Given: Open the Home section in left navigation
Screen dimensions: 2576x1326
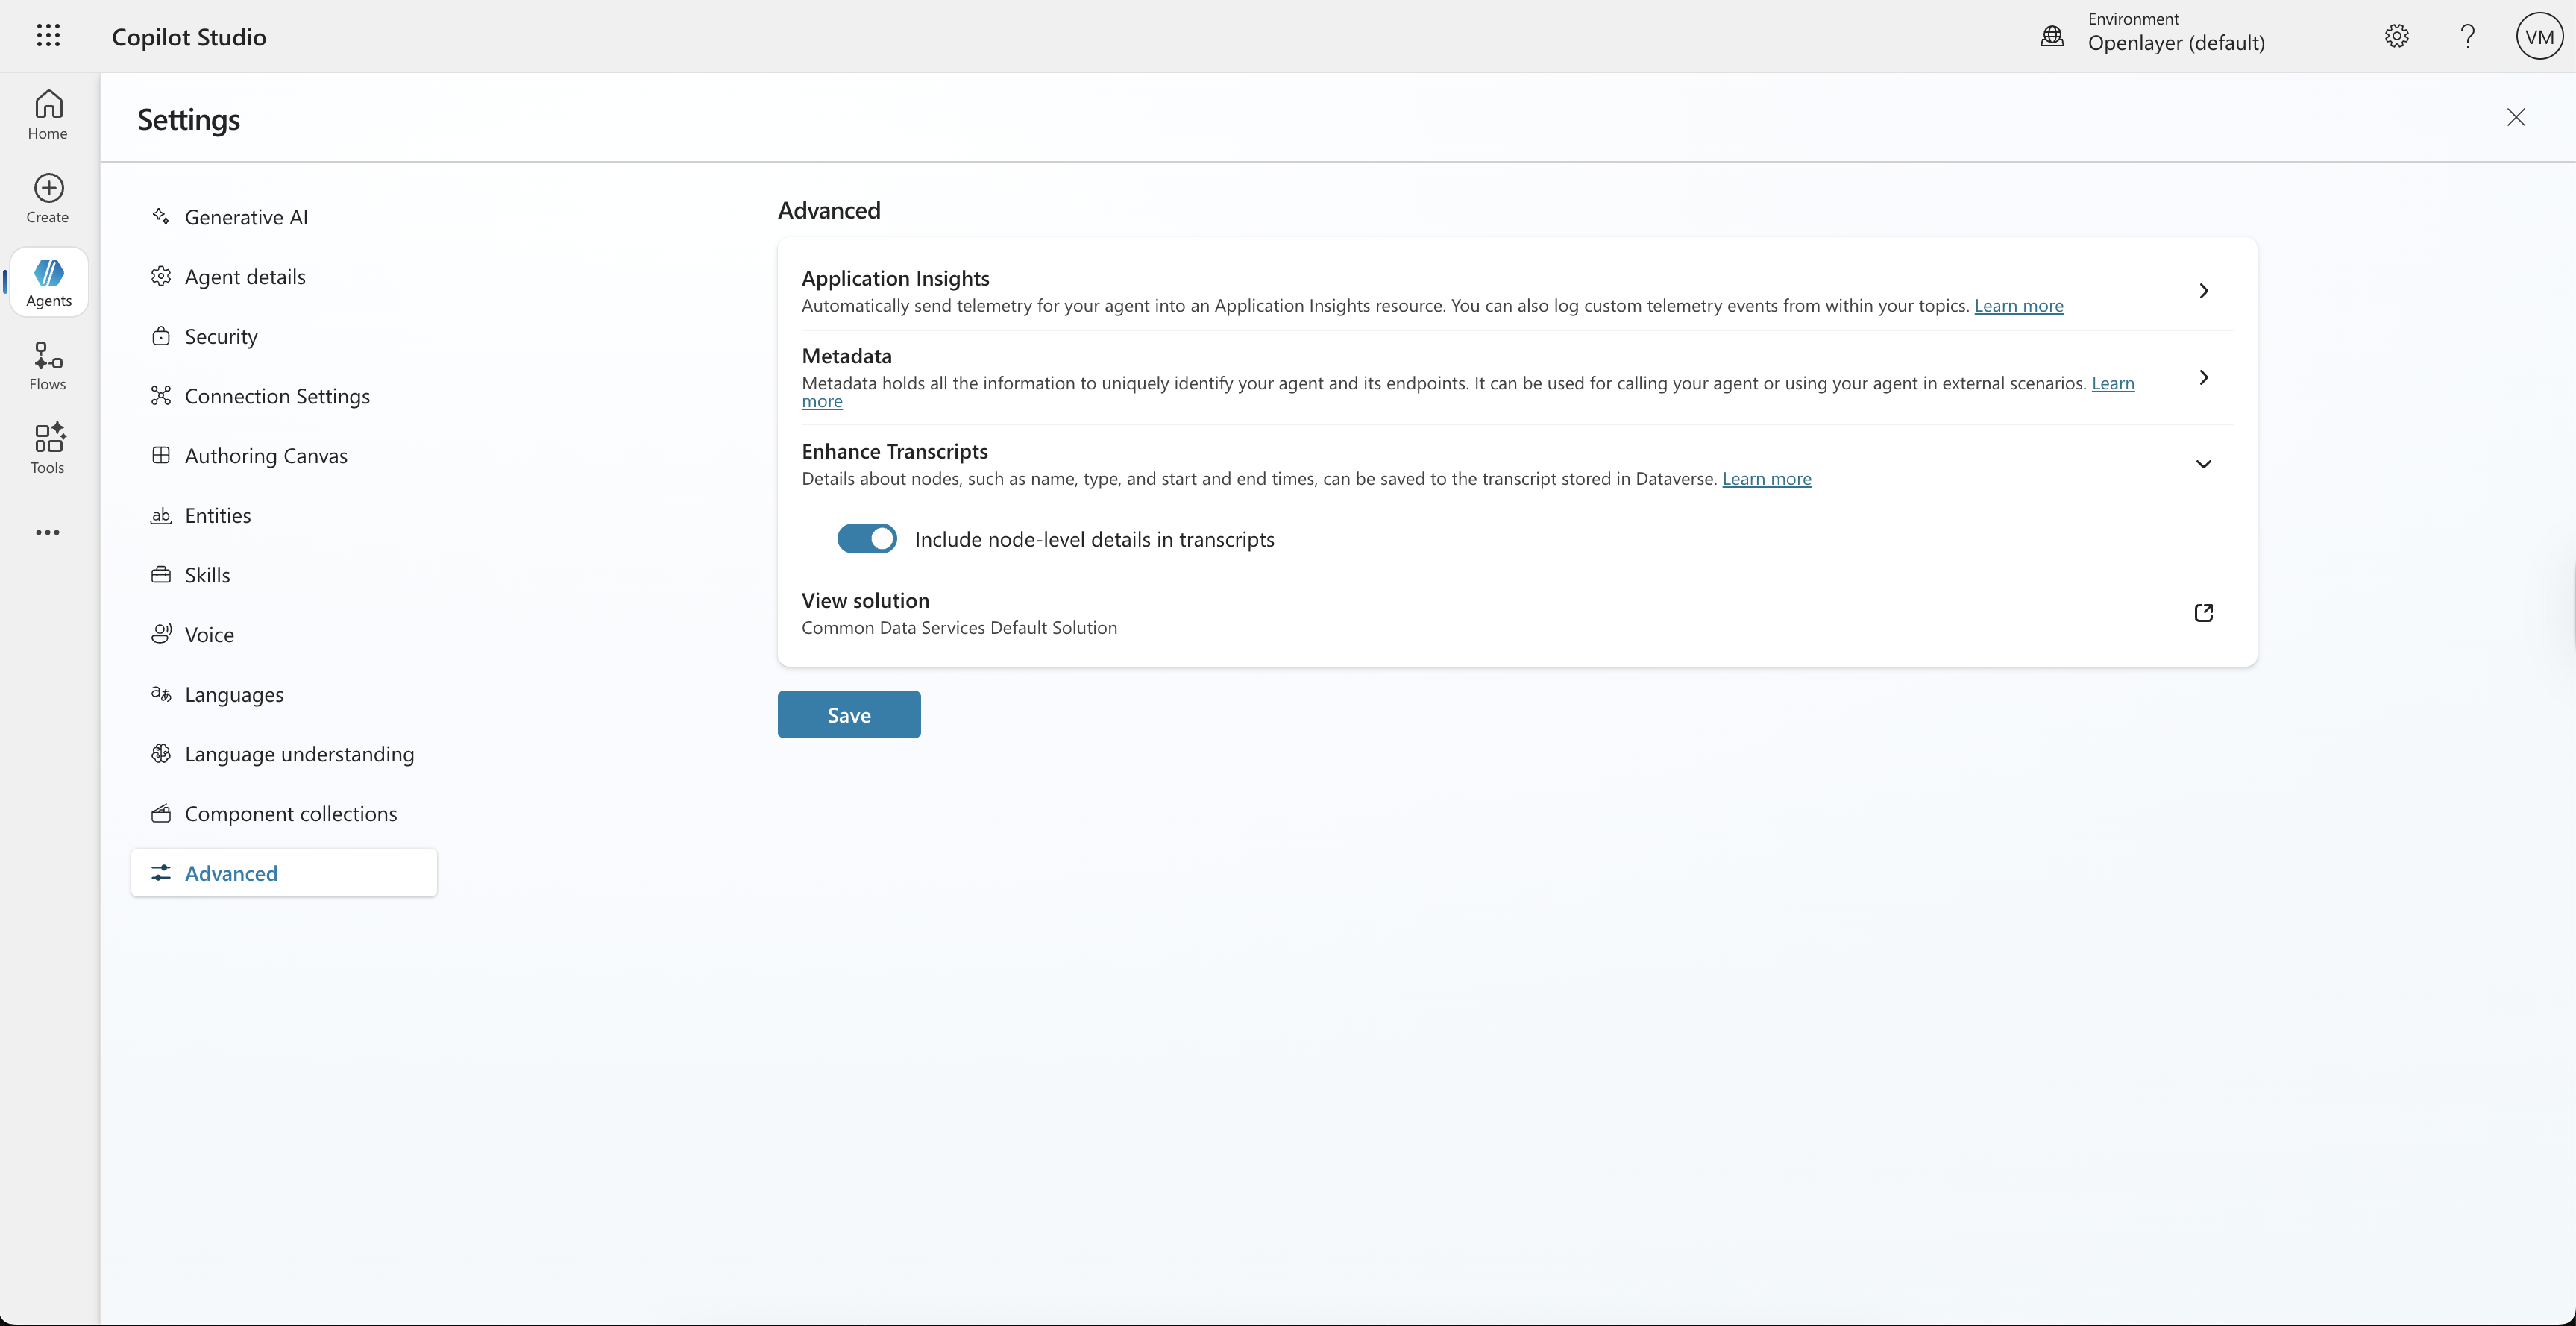Looking at the screenshot, I should [x=47, y=113].
